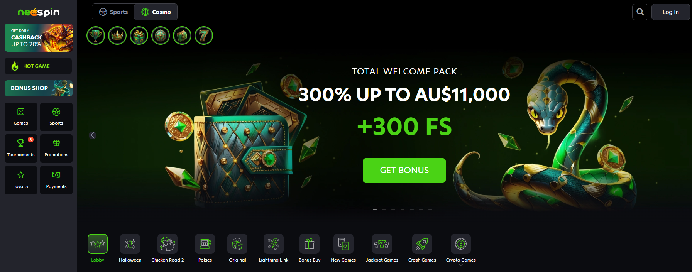Viewport: 692px width, 272px height.
Task: Go to the previous banner slide arrow
Action: click(93, 135)
